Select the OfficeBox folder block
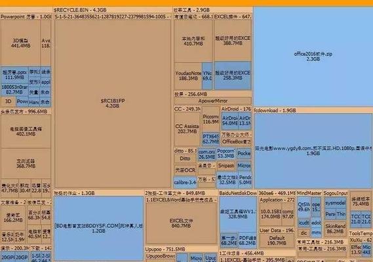Viewport: 373px width, 262px height. coord(236,141)
